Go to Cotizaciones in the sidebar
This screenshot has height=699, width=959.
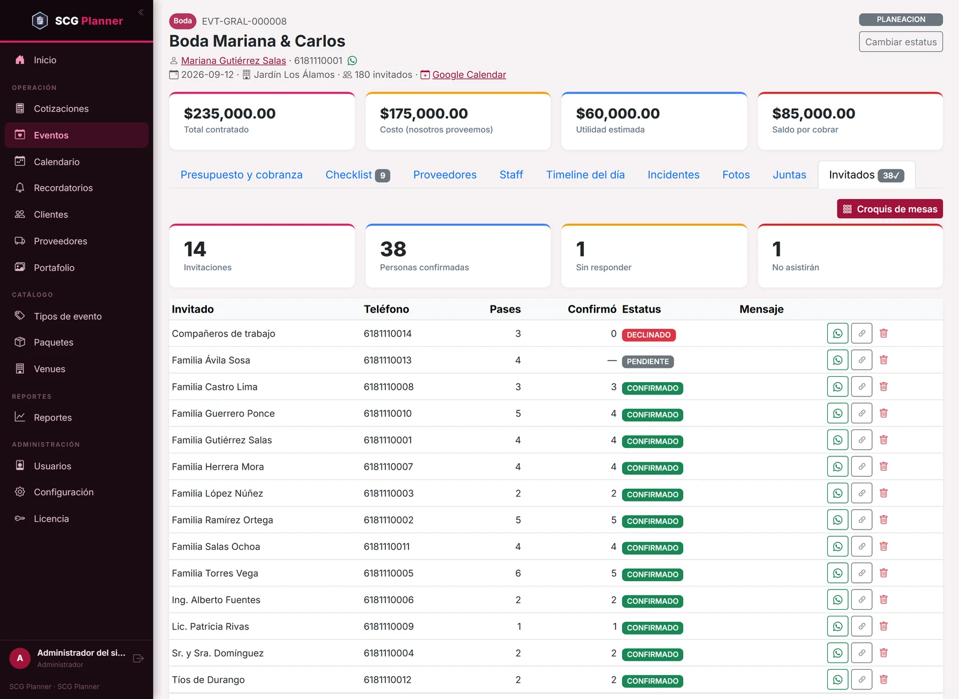[x=77, y=108]
